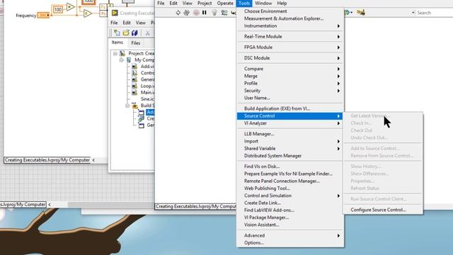Switch to the Files tab

click(135, 42)
